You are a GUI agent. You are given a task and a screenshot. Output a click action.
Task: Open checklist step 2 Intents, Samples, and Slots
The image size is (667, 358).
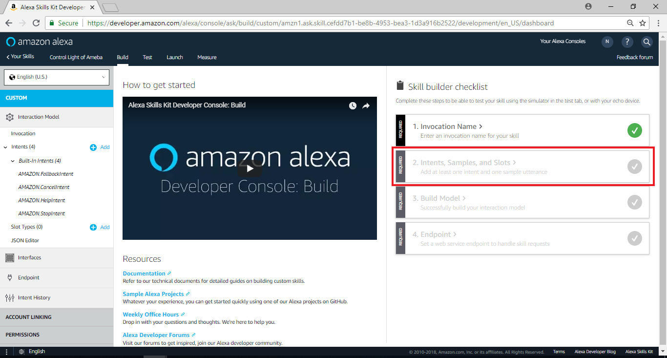(x=522, y=167)
